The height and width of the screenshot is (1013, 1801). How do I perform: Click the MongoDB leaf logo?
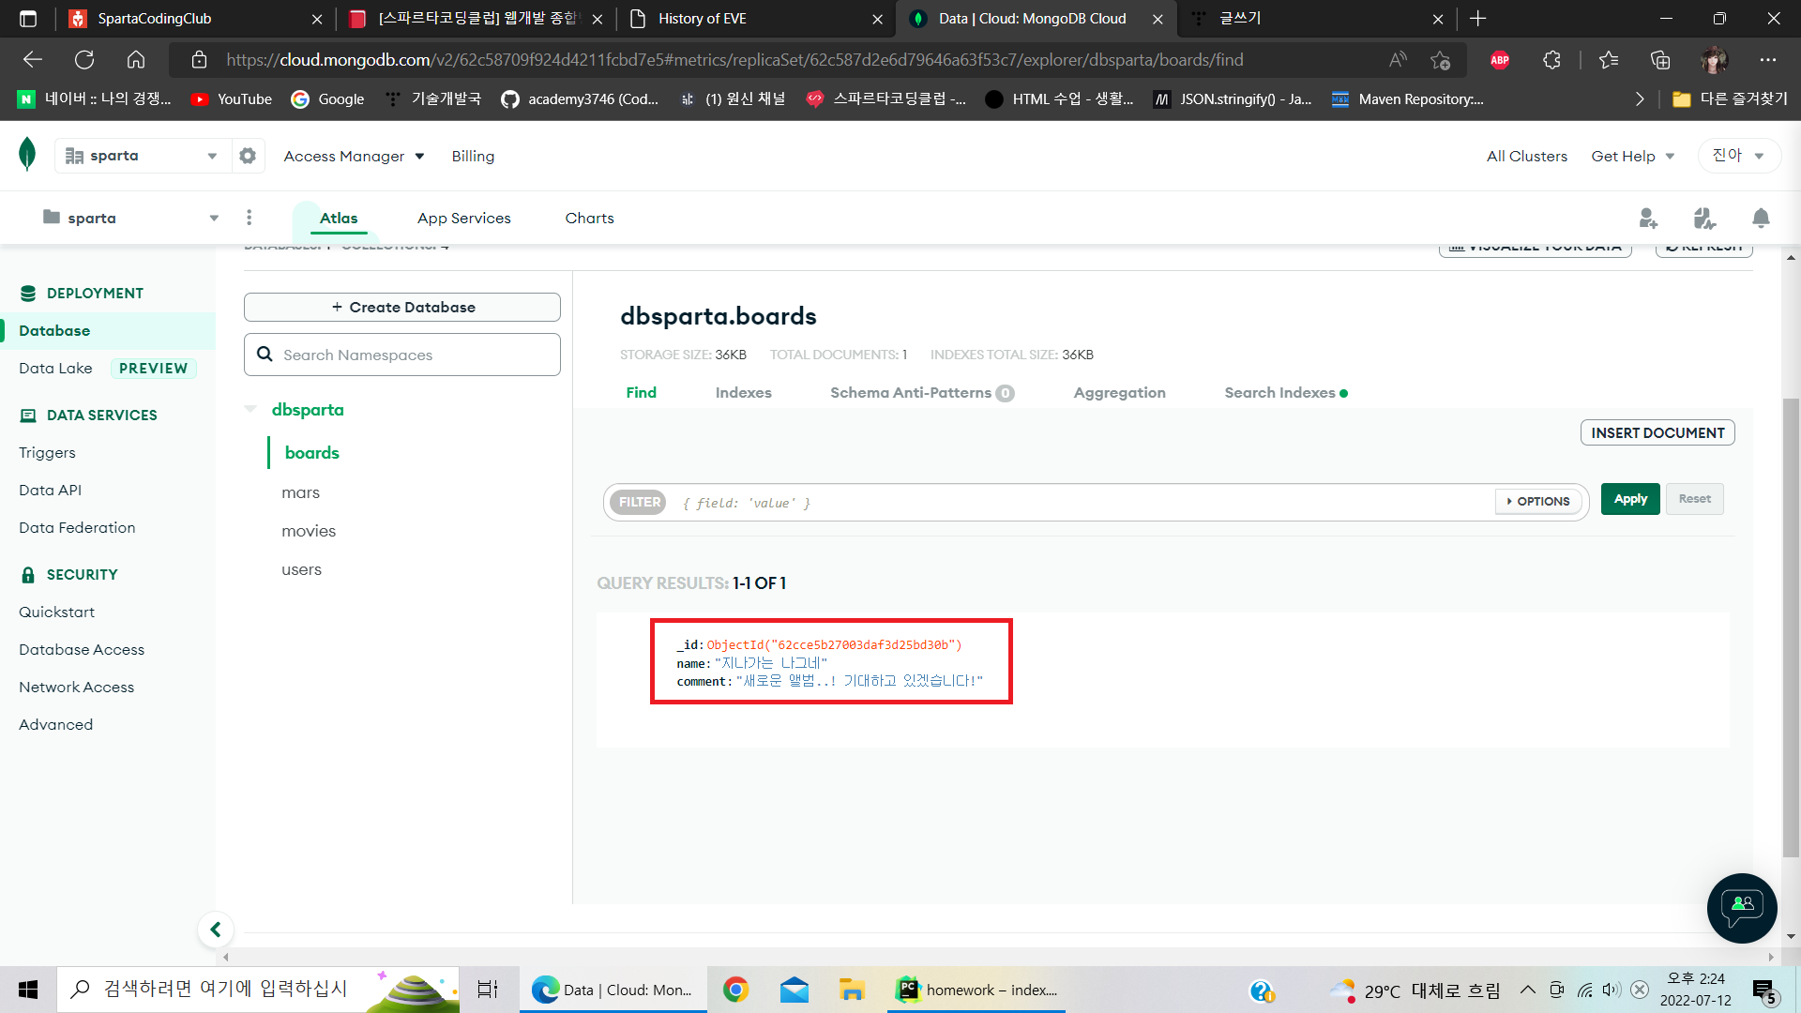coord(27,154)
